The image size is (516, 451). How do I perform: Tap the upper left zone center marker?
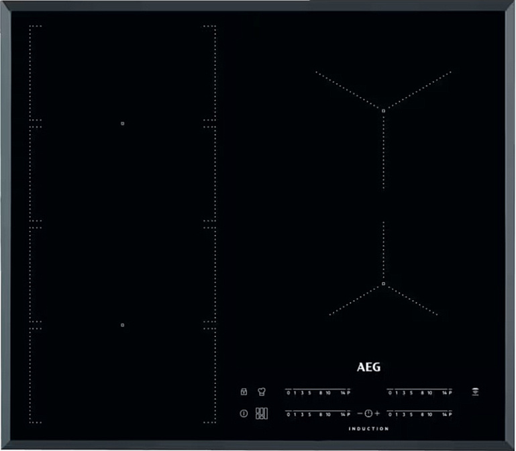[x=122, y=123]
